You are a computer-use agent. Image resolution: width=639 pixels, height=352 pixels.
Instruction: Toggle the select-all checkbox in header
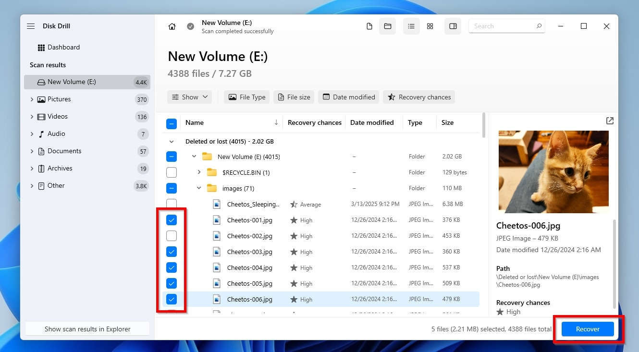[172, 124]
